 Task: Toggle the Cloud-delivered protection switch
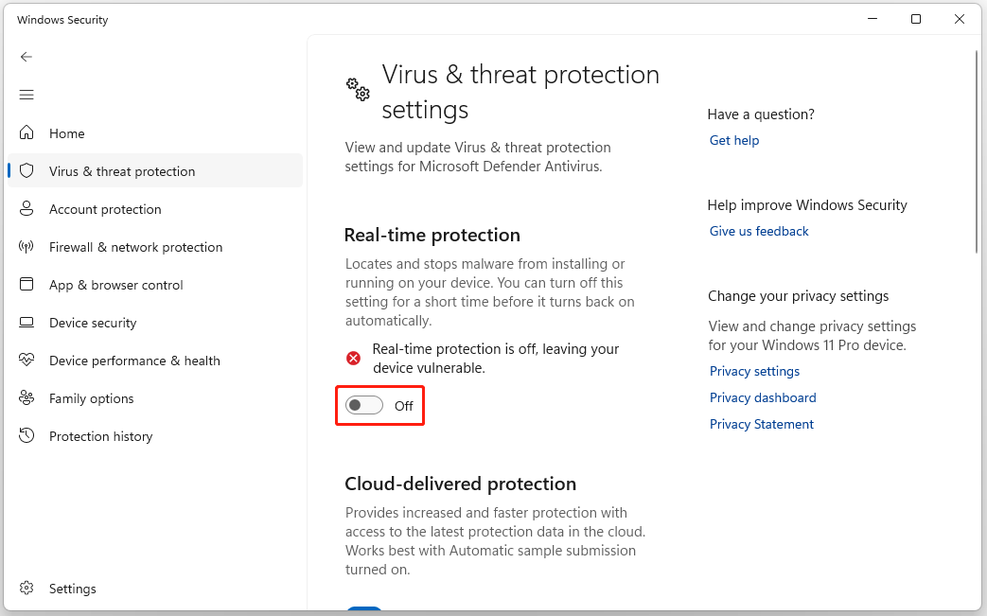coord(364,610)
